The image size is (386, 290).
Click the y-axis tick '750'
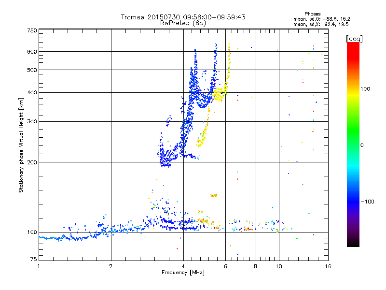click(32, 30)
